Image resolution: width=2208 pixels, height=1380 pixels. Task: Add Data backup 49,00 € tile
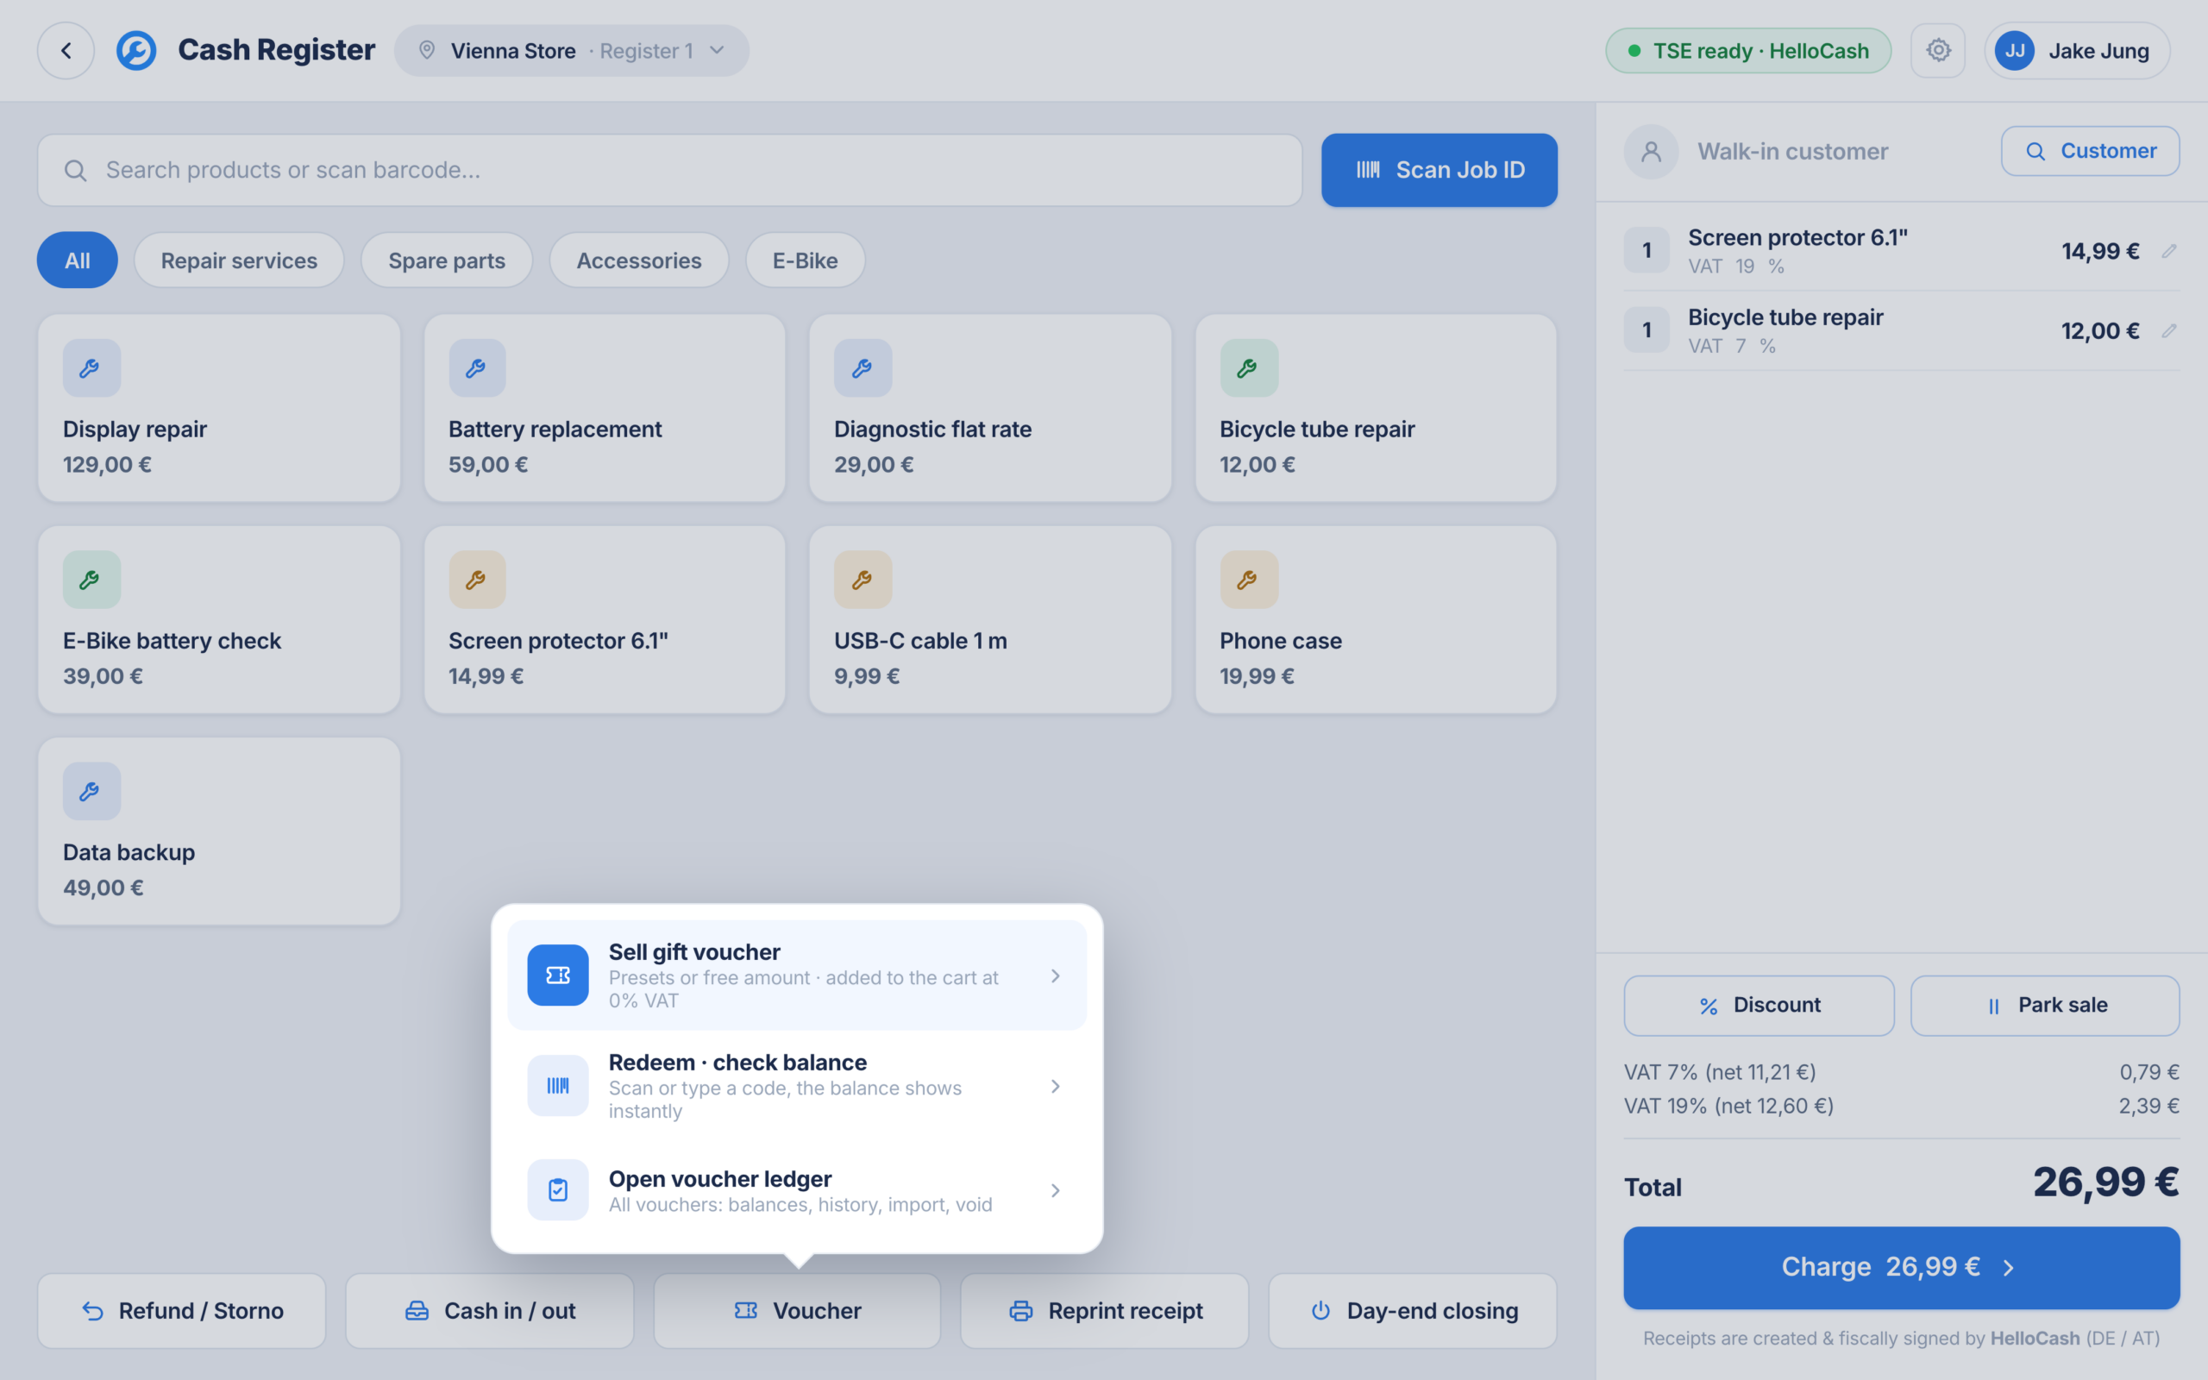[x=219, y=831]
